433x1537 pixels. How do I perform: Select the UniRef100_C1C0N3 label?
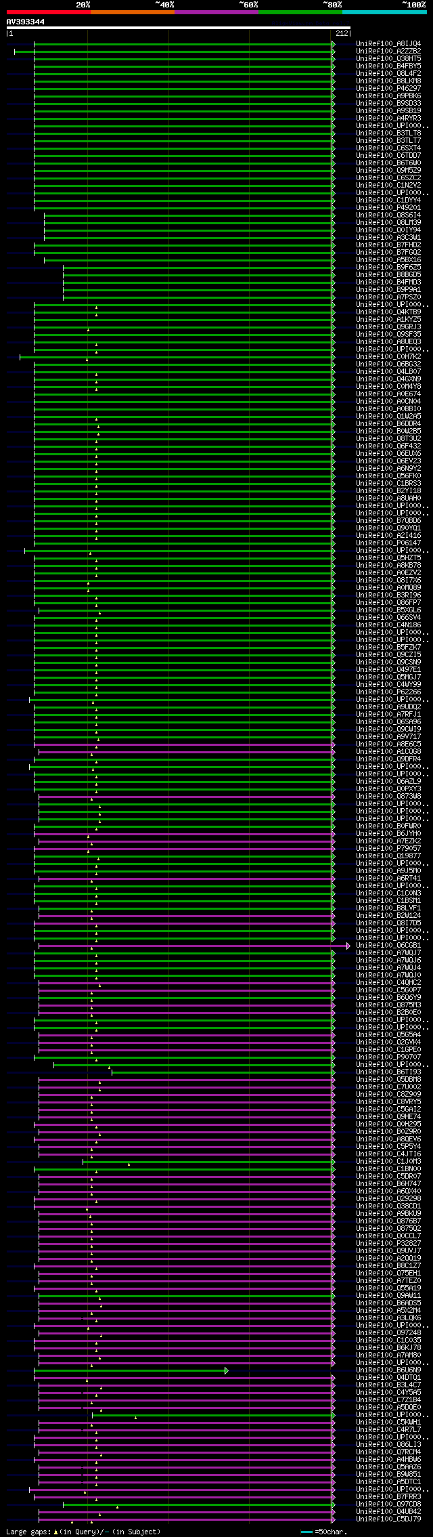click(x=388, y=893)
